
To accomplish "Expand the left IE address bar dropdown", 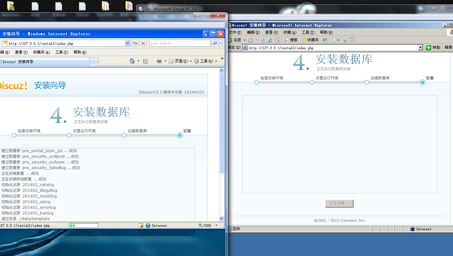I will click(x=127, y=43).
